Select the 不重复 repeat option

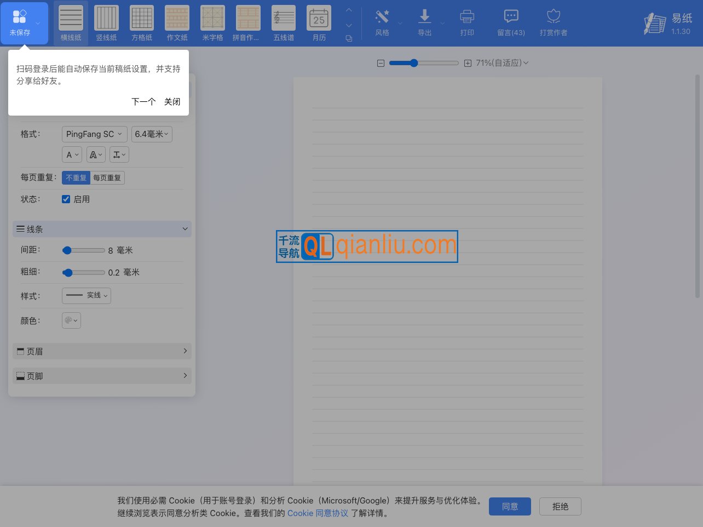[76, 177]
